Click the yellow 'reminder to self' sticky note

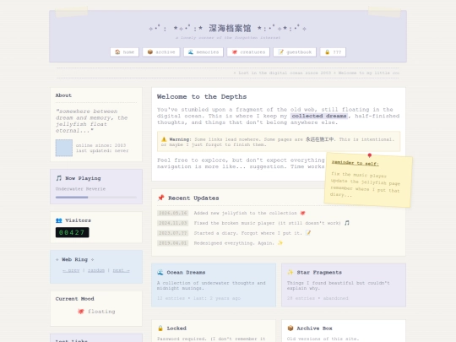pos(368,180)
